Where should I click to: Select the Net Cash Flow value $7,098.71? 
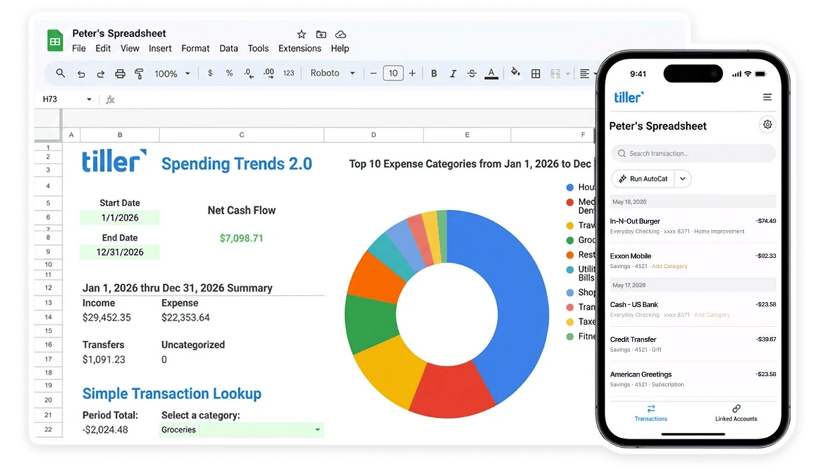pyautogui.click(x=241, y=238)
